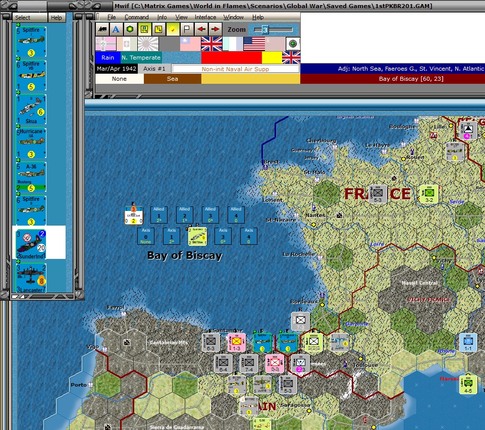485x430 pixels.
Task: Open the File menu
Action: (112, 17)
